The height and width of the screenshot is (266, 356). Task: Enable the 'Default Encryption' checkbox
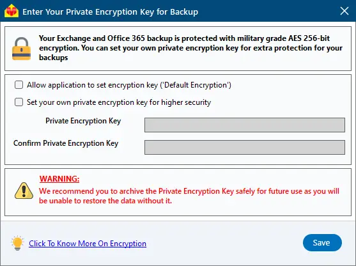click(x=19, y=85)
